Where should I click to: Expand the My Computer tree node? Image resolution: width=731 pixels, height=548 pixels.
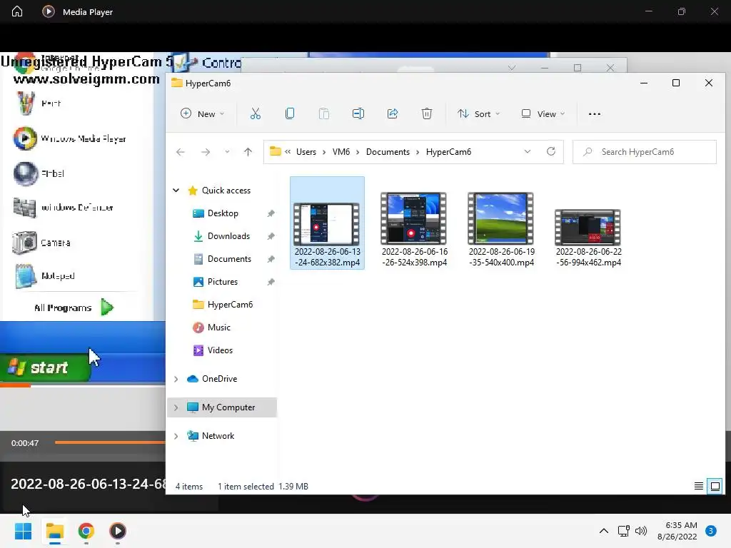point(176,407)
